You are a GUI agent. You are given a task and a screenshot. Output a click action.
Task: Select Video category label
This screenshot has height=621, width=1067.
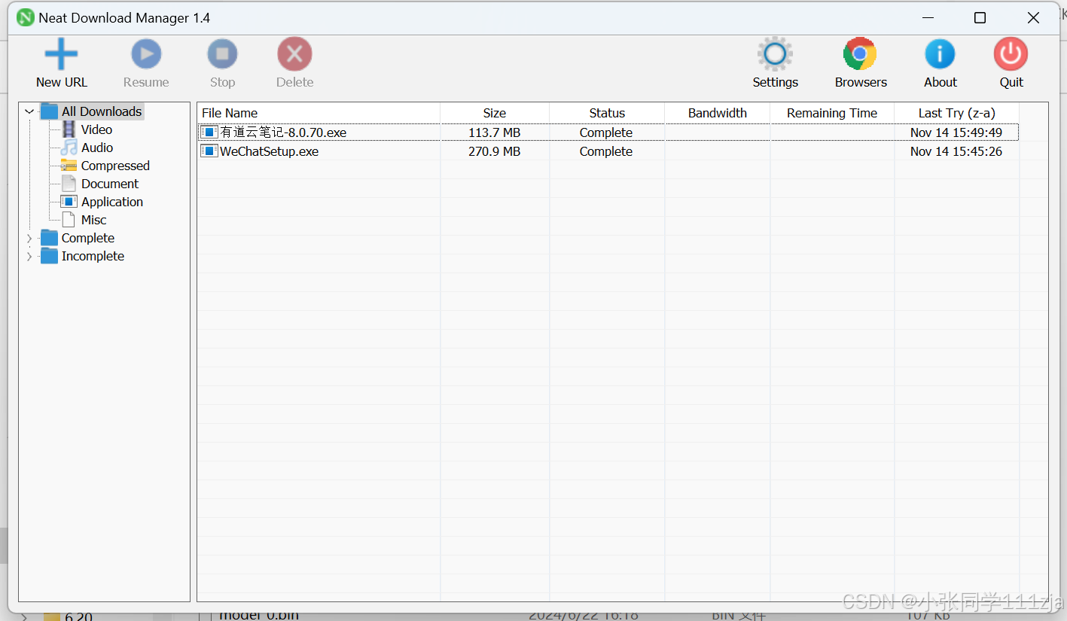point(96,129)
